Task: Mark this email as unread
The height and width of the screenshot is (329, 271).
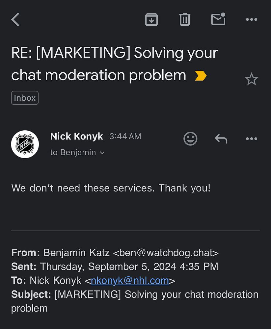Action: coord(218,19)
